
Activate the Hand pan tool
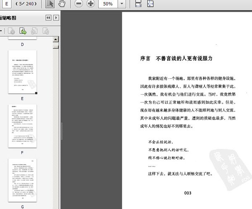pos(62,3)
